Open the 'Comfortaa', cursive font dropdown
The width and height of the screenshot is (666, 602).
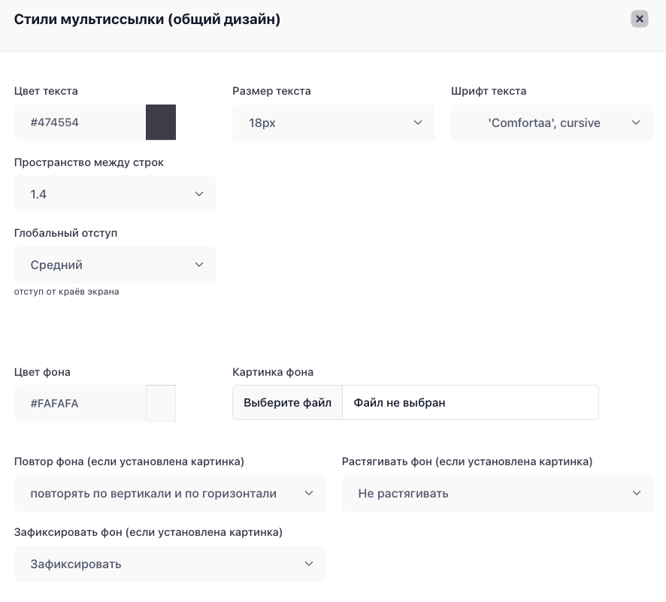click(x=552, y=123)
